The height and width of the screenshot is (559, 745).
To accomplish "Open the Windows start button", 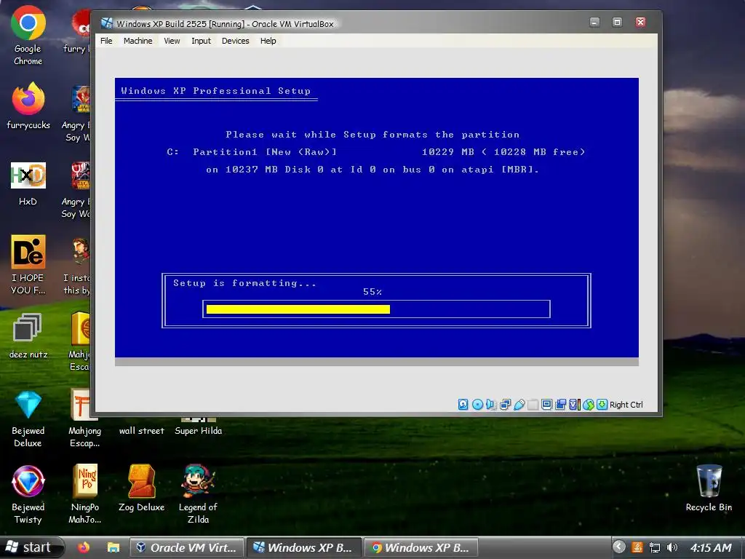I will click(31, 547).
